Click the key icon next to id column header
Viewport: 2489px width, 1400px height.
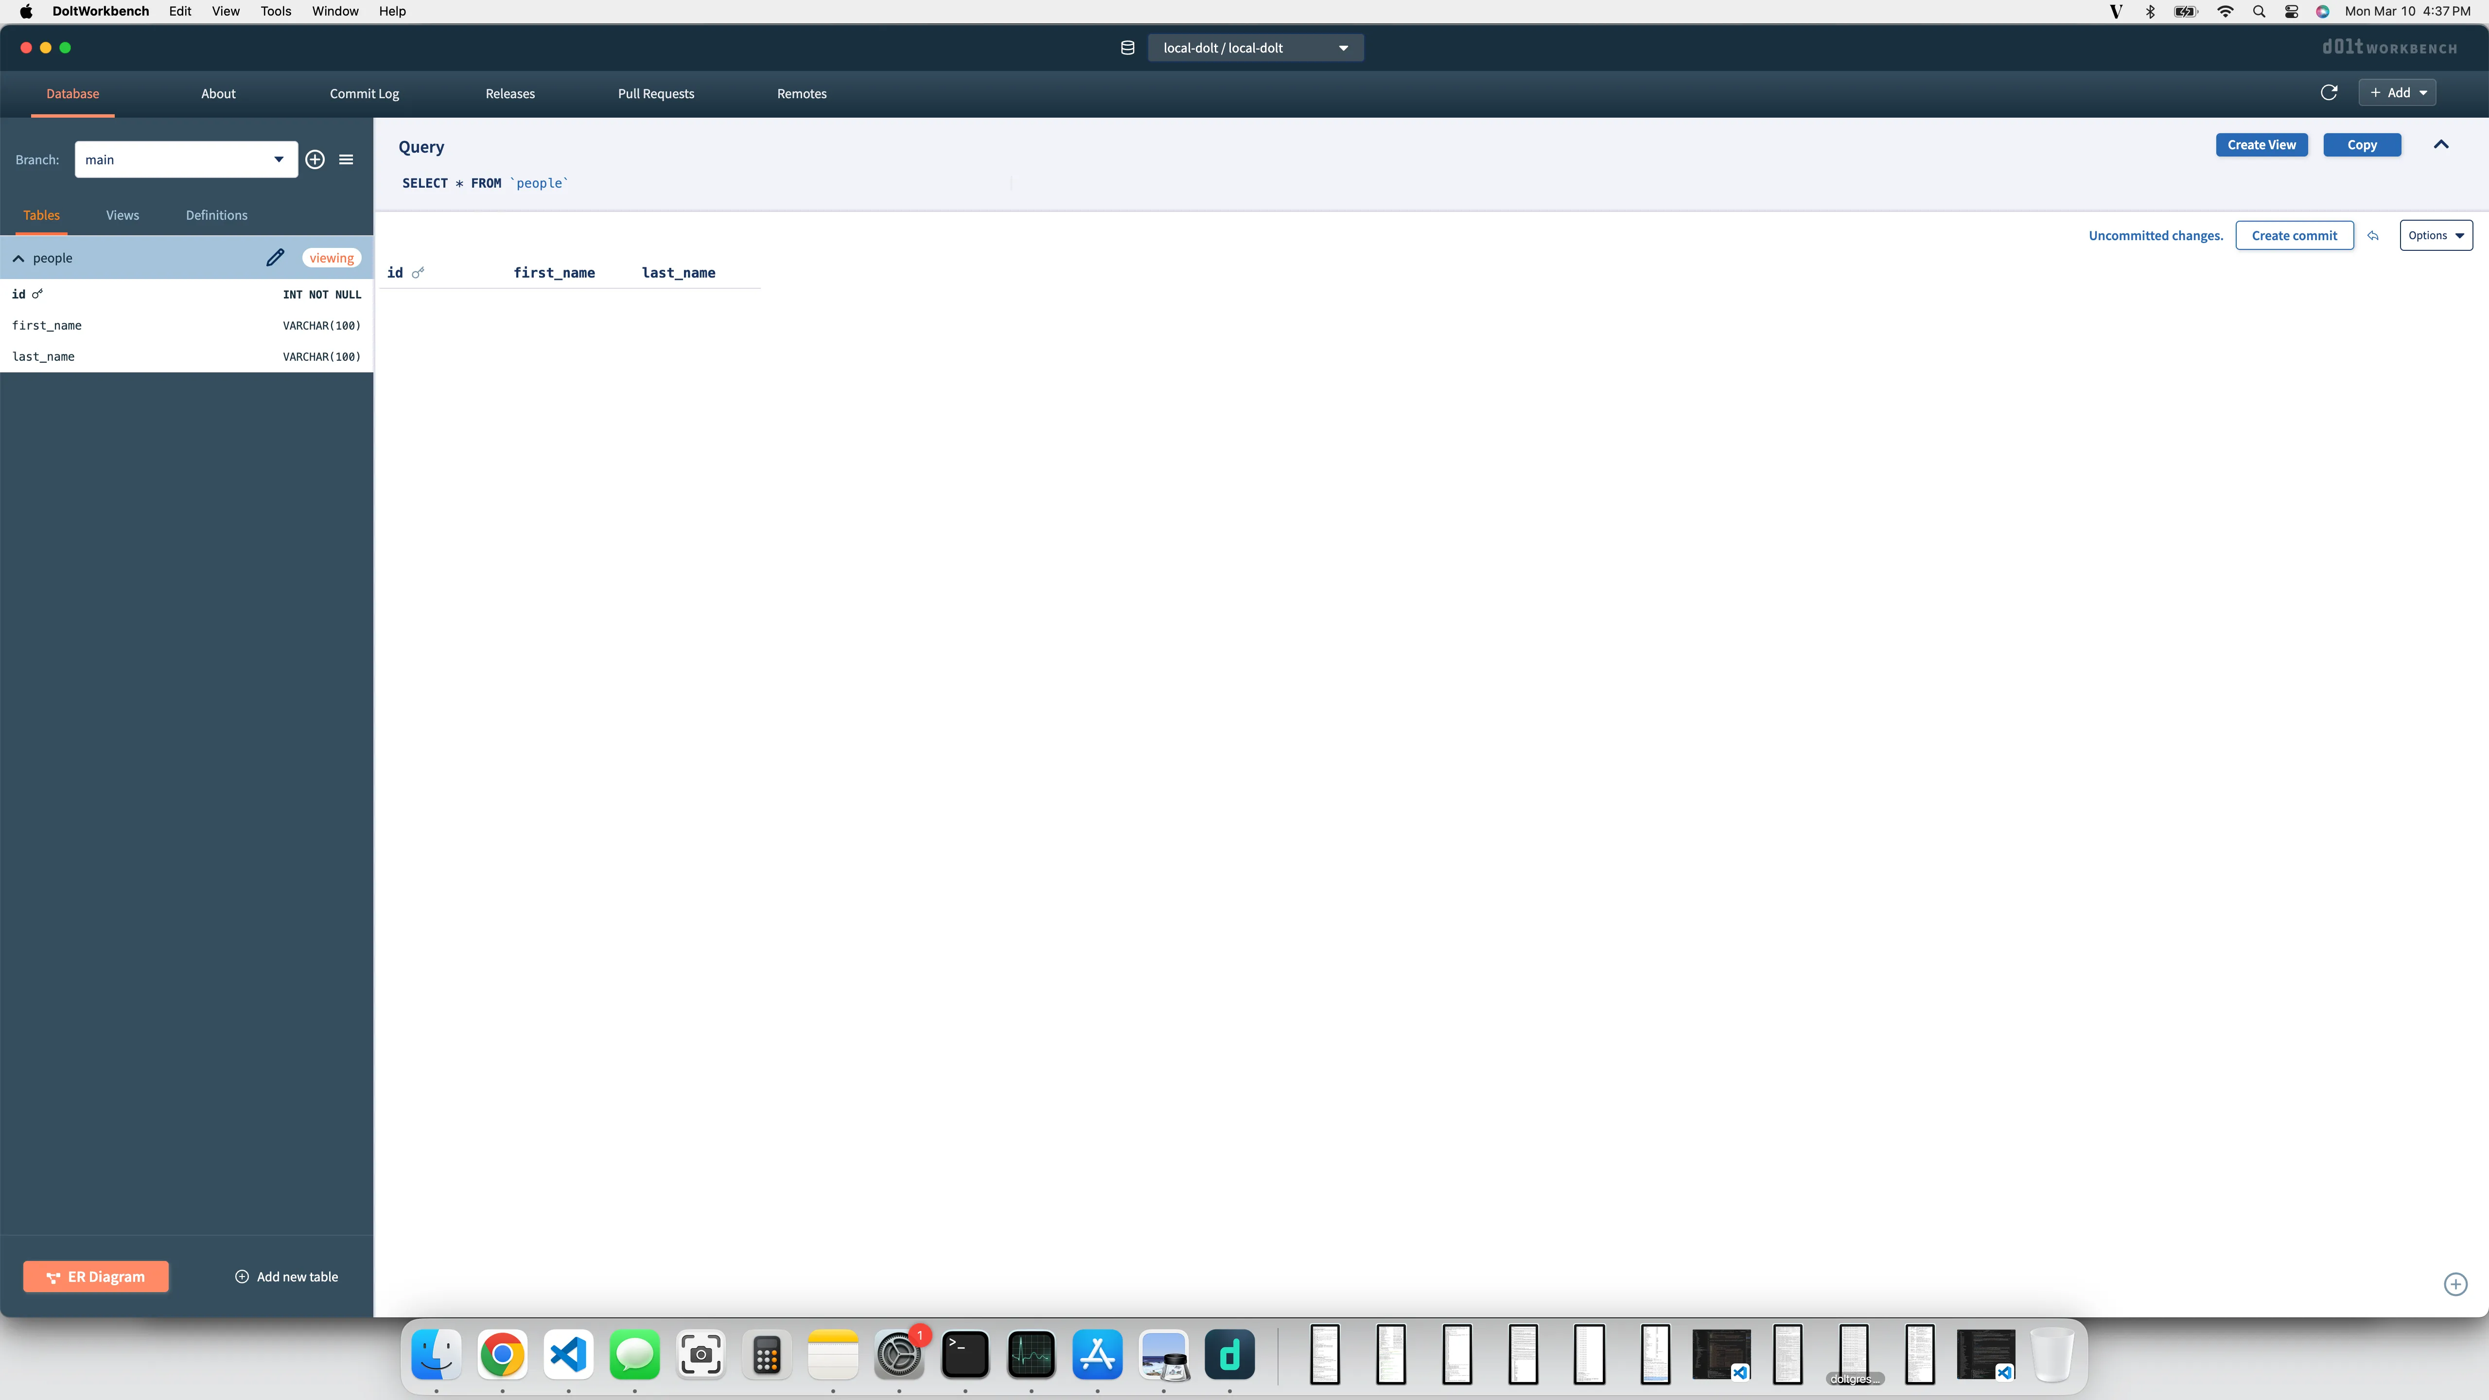(x=418, y=273)
